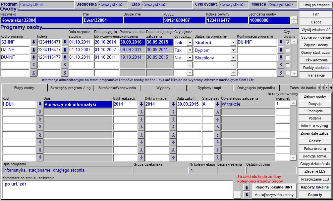Click planned completion date 30.09.2016
This screenshot has height=201, width=333.
(133, 42)
